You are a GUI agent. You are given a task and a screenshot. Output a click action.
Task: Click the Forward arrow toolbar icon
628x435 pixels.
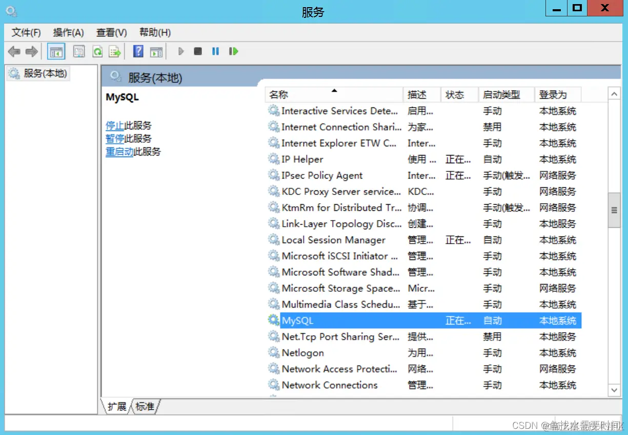[x=32, y=51]
